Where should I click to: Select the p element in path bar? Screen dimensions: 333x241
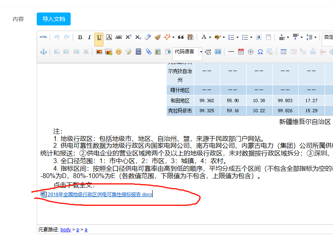coord(77,230)
